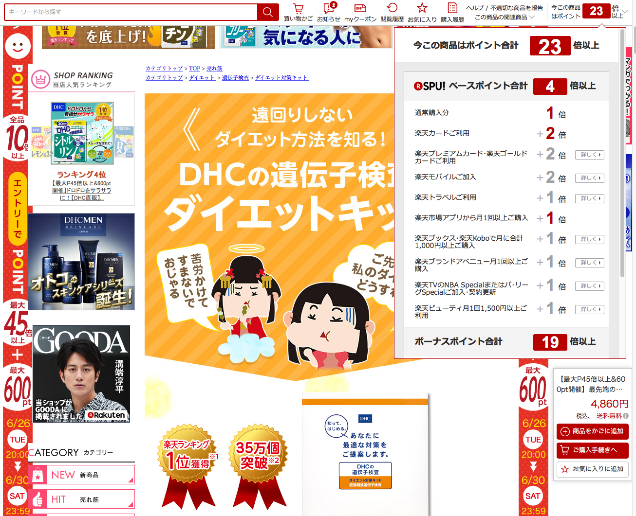Open the shopping cart (買い物かご)

[x=299, y=13]
